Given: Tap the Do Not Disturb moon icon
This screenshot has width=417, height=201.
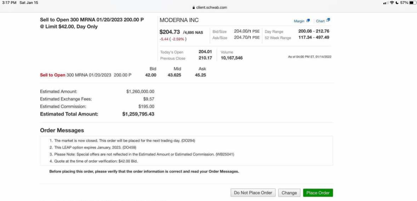Looking at the screenshot, I should pyautogui.click(x=397, y=3).
